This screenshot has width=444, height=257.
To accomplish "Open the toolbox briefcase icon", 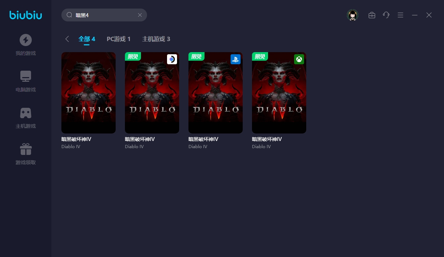I will coord(372,15).
